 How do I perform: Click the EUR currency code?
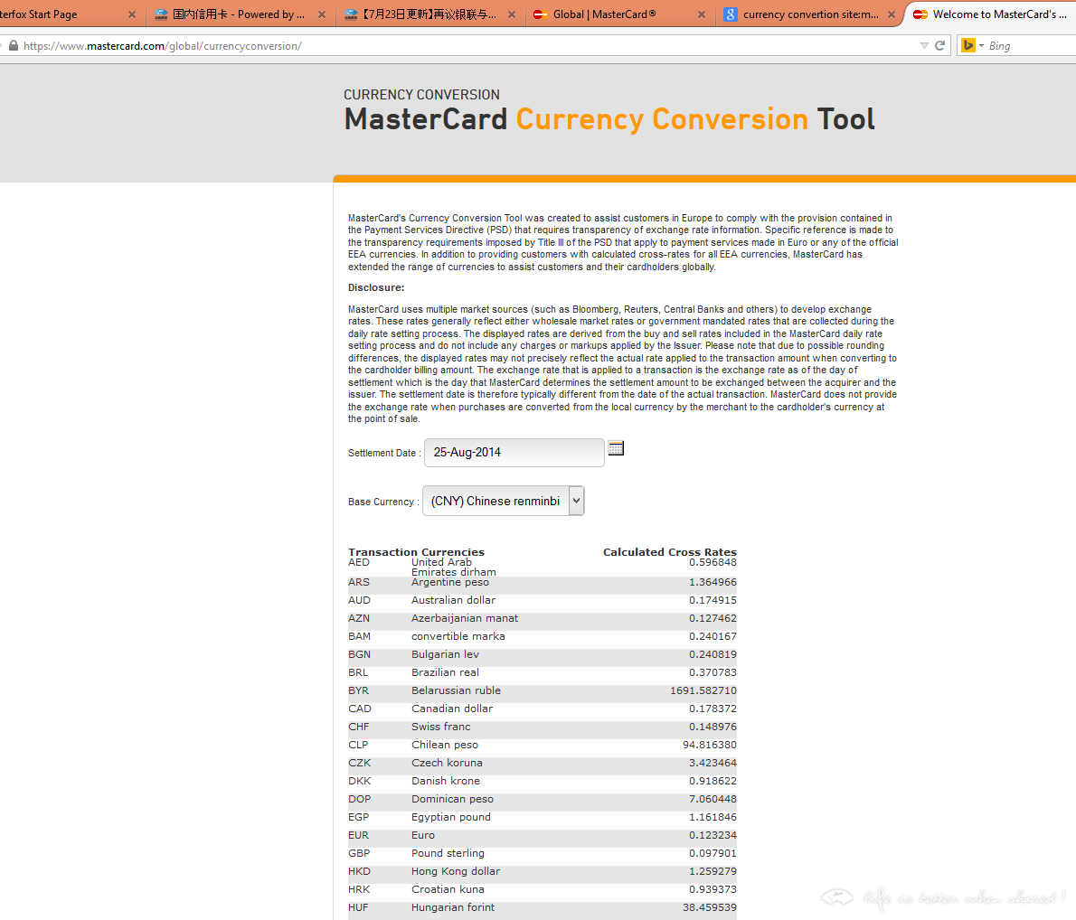[x=358, y=836]
